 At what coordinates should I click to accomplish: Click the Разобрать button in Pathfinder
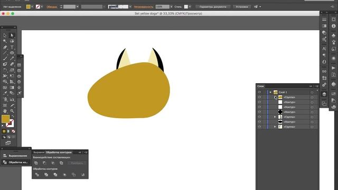(x=77, y=163)
